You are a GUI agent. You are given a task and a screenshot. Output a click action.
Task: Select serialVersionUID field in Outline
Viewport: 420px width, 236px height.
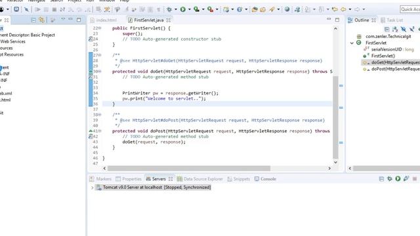click(388, 49)
